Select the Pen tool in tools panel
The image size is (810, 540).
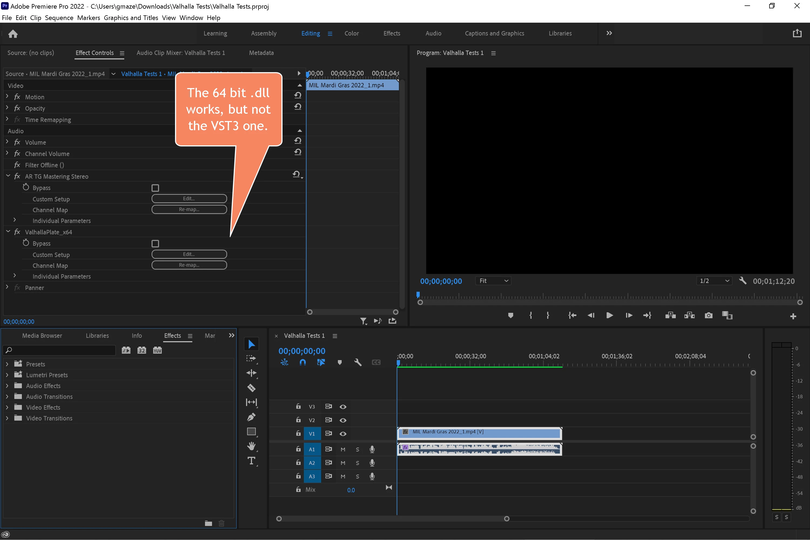click(251, 417)
